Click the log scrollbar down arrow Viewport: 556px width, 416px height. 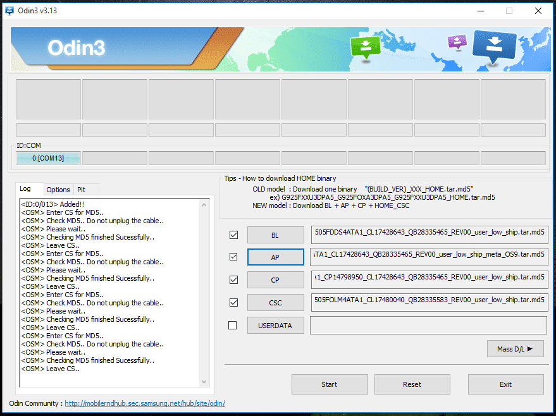pos(204,382)
